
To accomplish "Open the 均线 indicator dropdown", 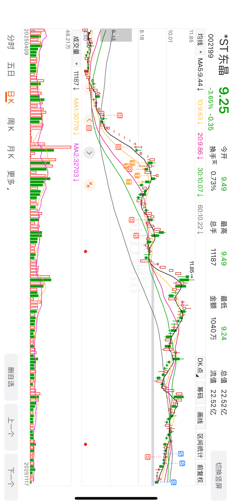I will pos(200,42).
